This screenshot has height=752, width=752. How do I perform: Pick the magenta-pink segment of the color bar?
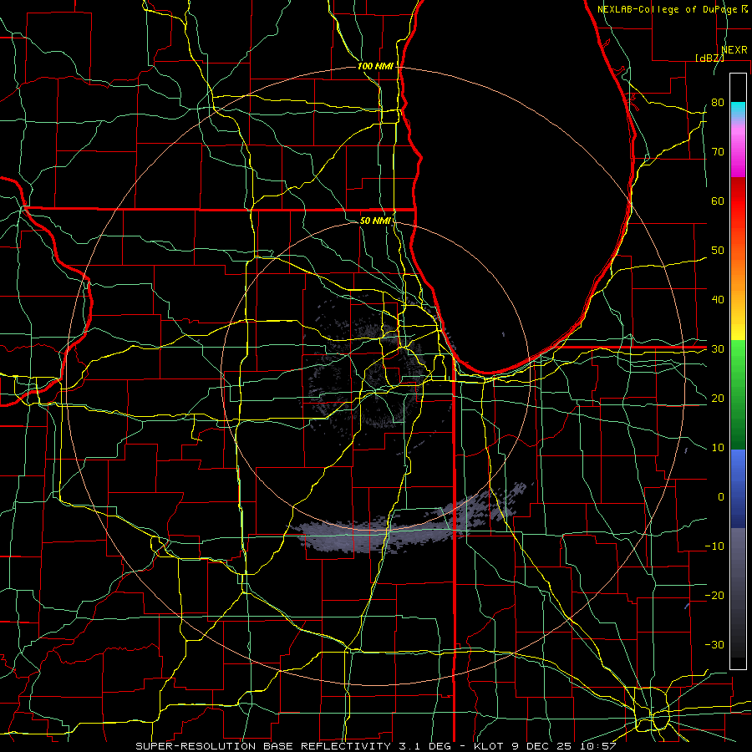point(738,149)
